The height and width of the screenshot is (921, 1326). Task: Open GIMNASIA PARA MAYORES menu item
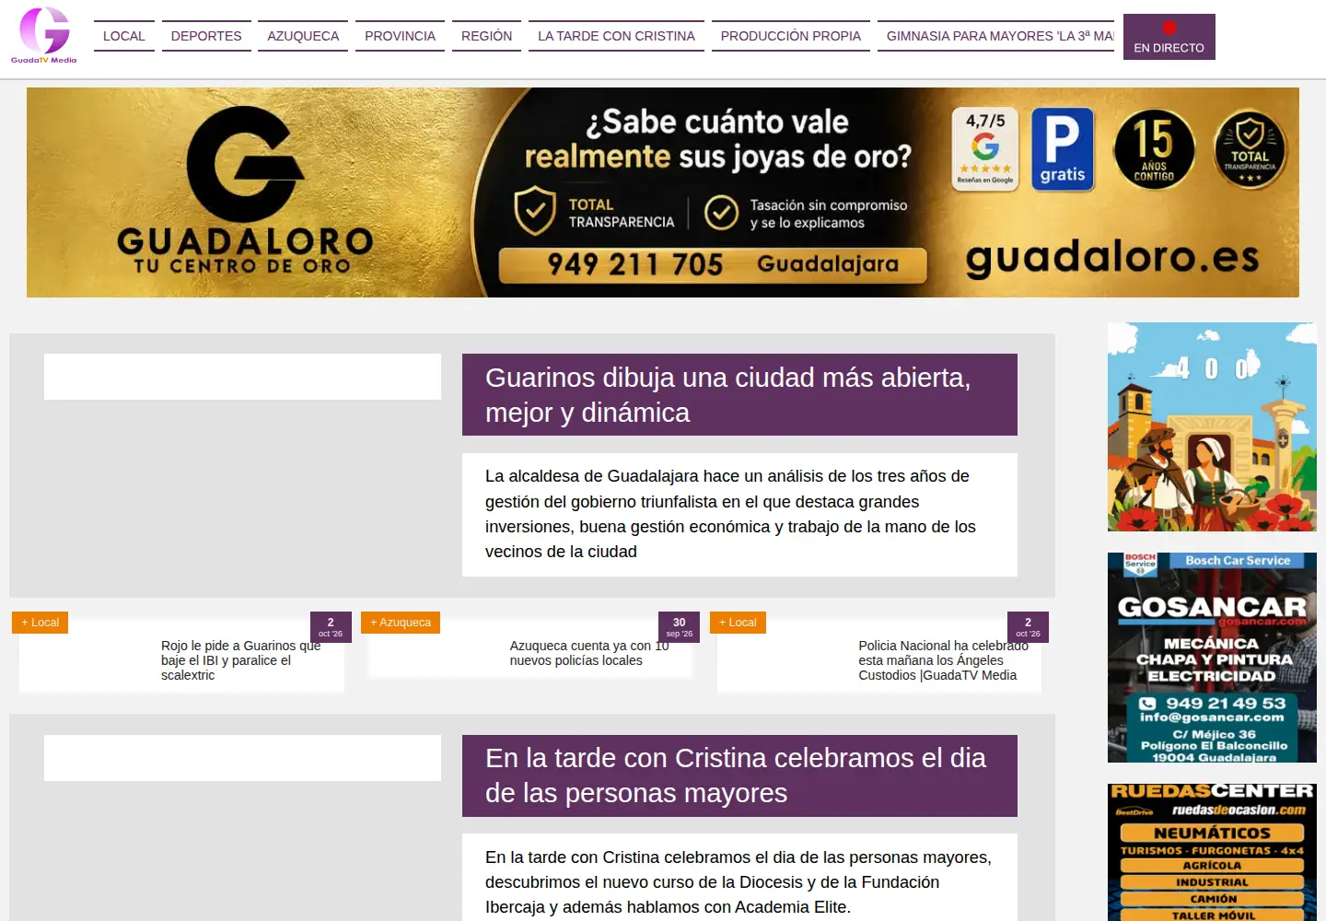(x=995, y=36)
